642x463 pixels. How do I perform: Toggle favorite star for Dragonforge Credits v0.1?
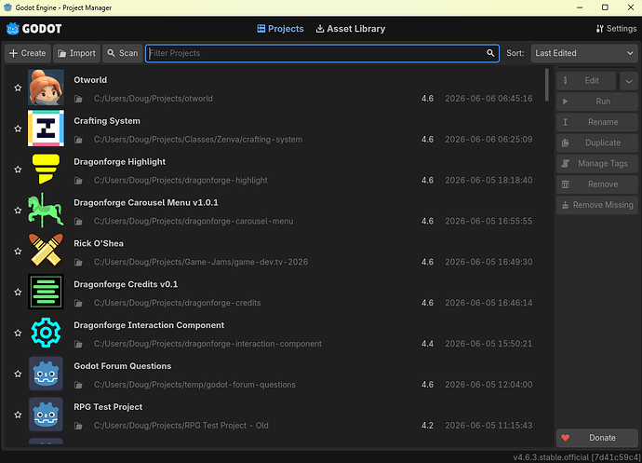pyautogui.click(x=18, y=292)
